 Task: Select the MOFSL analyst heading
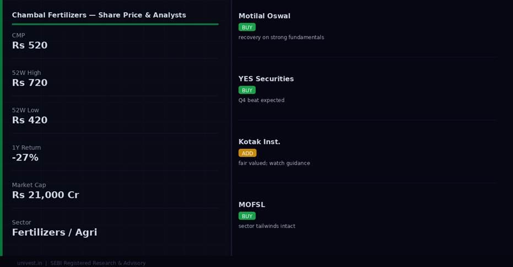tap(252, 205)
